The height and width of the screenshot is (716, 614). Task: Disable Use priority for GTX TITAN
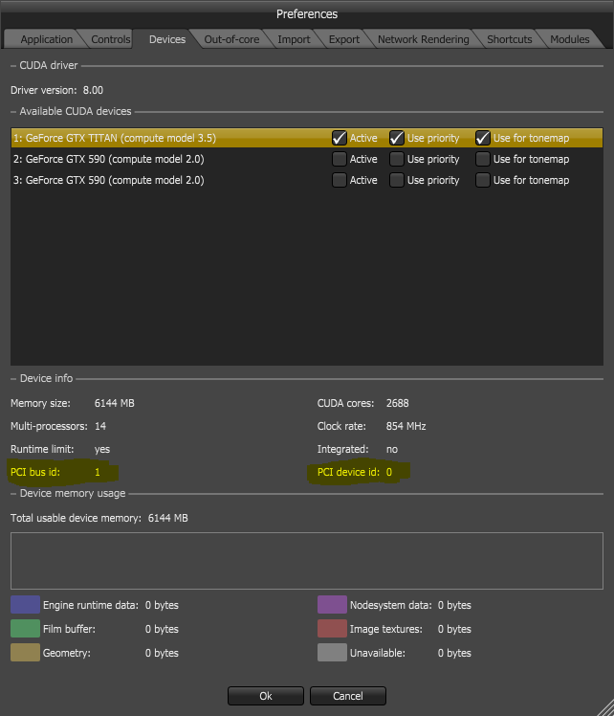[x=397, y=138]
